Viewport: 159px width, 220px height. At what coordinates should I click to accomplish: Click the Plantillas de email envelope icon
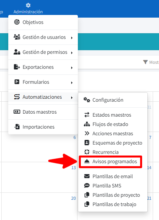[87, 176]
